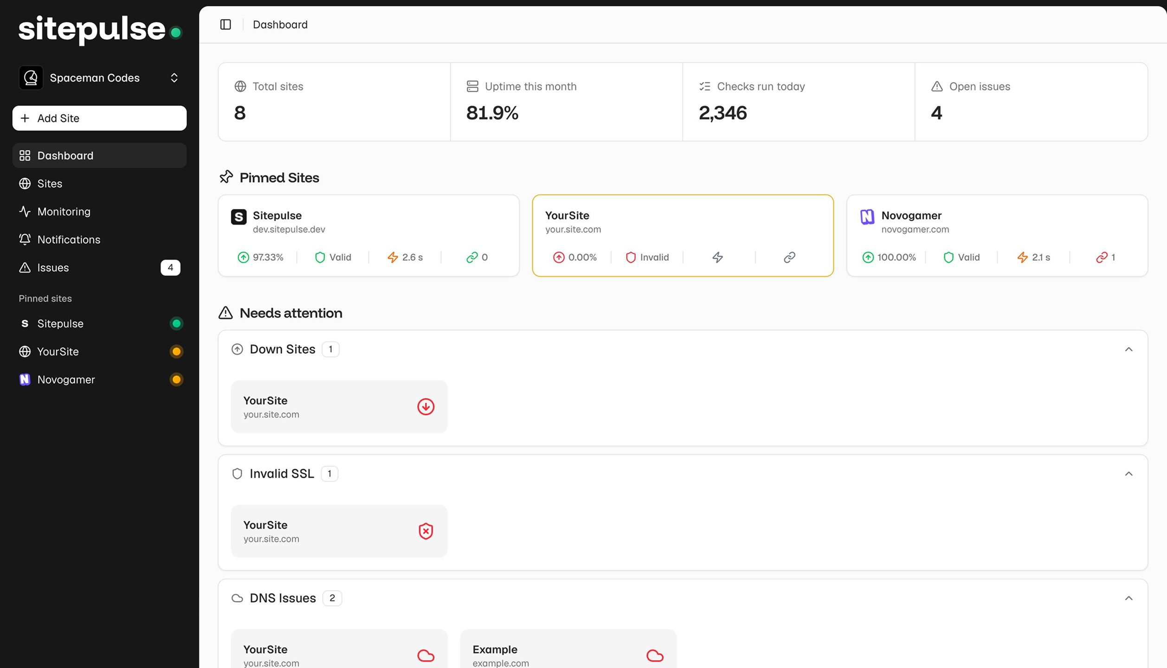
Task: Collapse the Down Sites section
Action: tap(1129, 349)
